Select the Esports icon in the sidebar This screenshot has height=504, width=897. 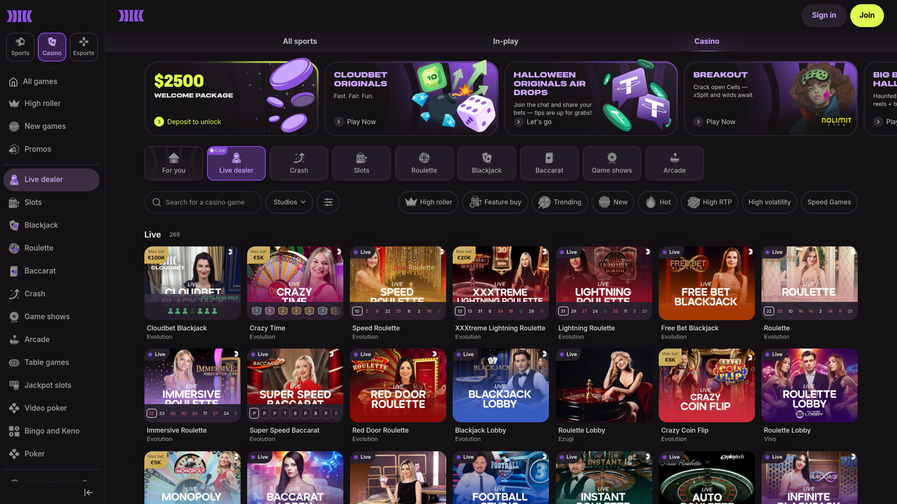[84, 47]
